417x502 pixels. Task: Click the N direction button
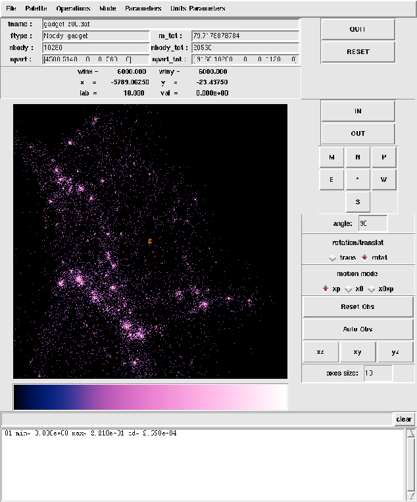coord(358,157)
